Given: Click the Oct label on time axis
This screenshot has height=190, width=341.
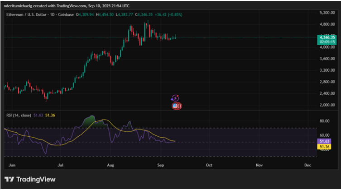Looking at the screenshot, I should [209, 166].
